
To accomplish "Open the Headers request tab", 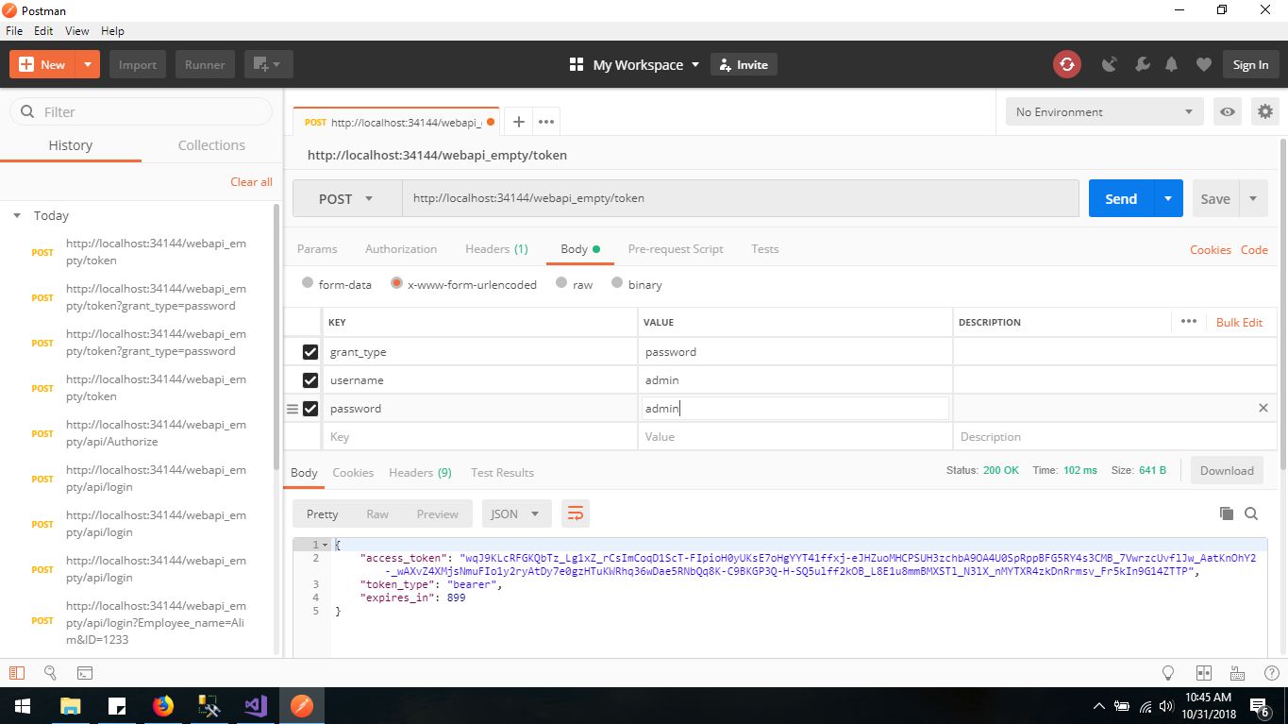I will 495,249.
